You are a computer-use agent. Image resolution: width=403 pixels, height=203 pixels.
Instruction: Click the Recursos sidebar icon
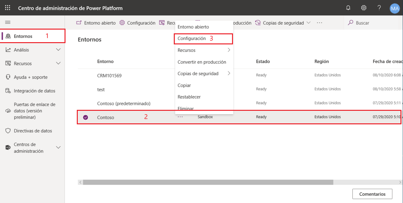pyautogui.click(x=8, y=63)
